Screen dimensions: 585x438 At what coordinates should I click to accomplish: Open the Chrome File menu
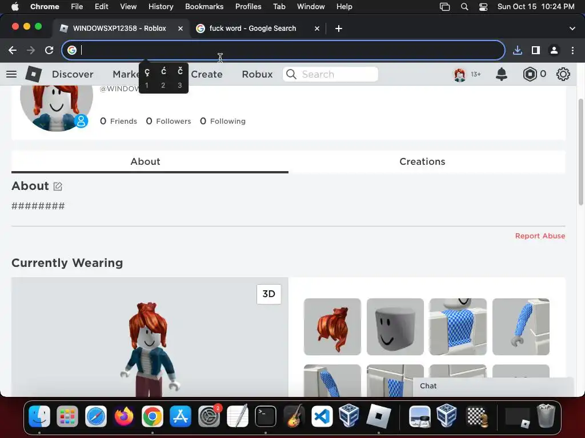click(x=77, y=7)
